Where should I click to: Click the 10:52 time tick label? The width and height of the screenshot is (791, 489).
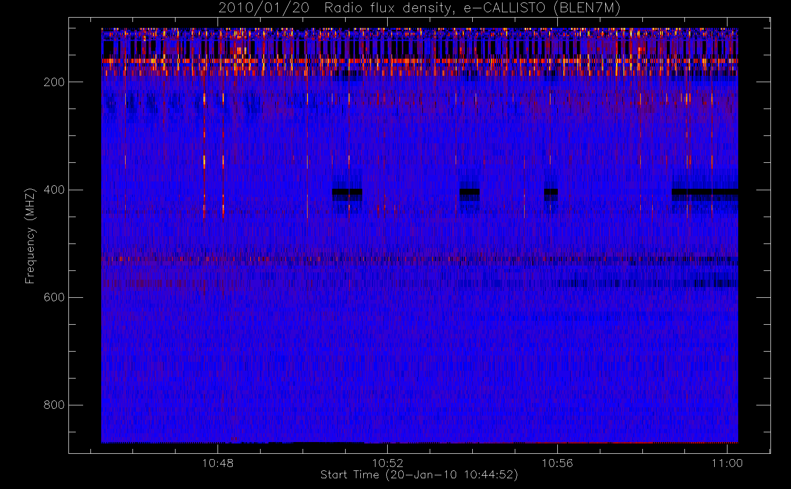tap(388, 463)
